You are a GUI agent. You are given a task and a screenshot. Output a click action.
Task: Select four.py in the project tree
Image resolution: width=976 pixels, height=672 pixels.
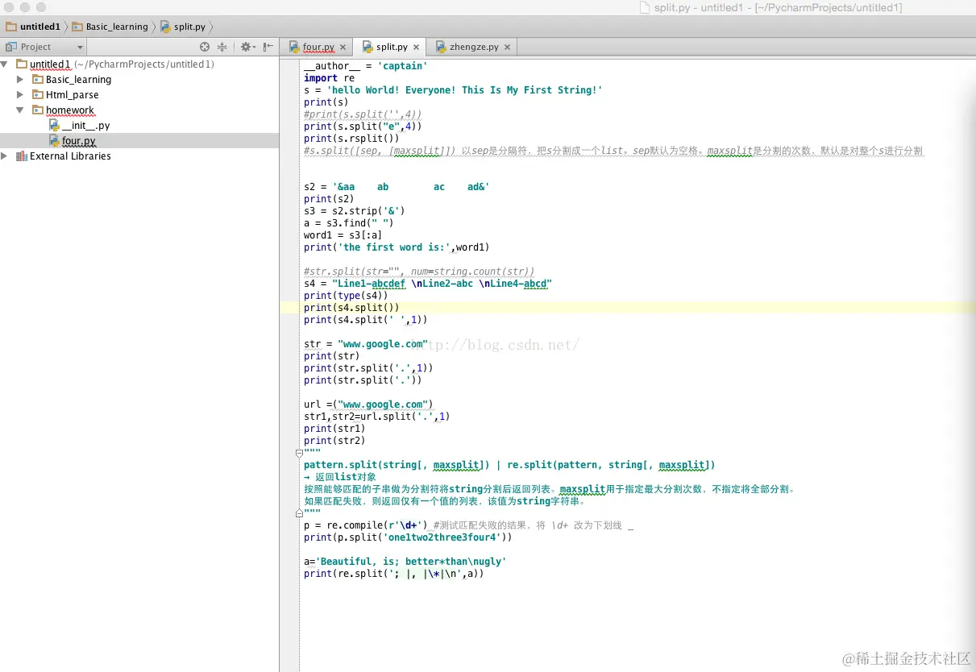pos(139,140)
